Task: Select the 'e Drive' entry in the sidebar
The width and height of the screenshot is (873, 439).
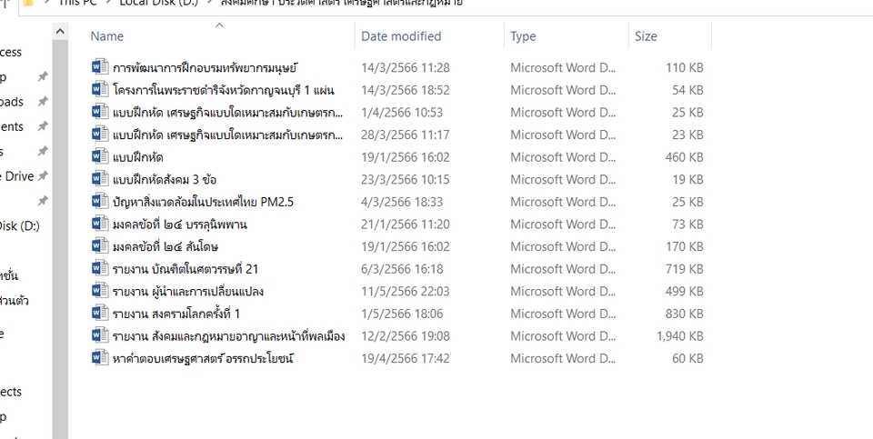Action: click(16, 176)
